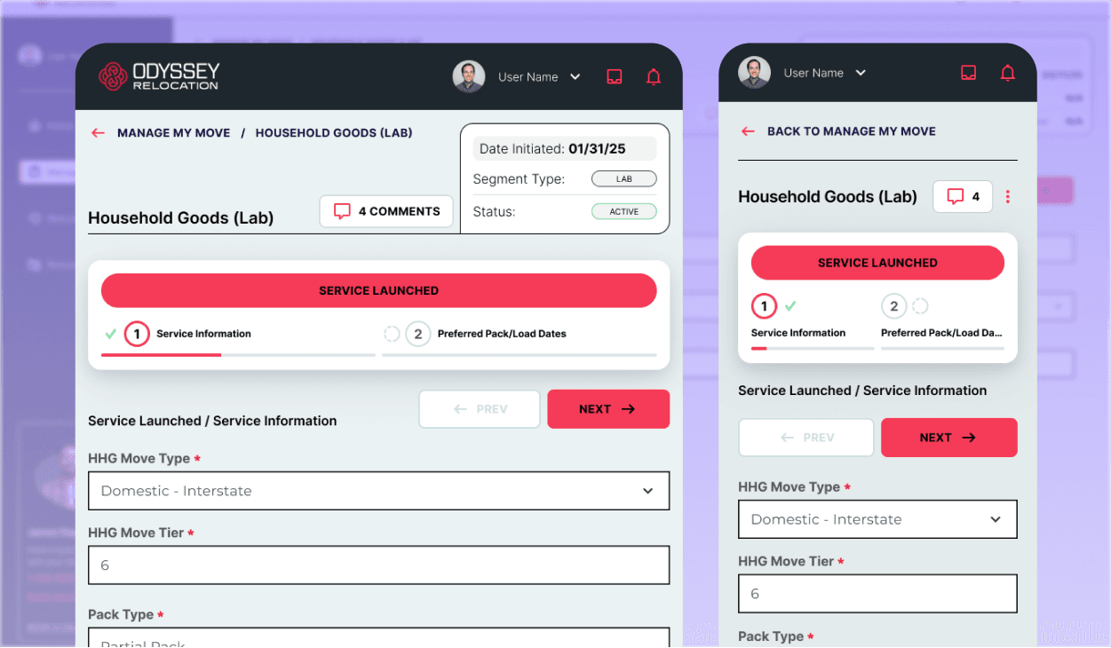Open the Pack Type dropdown in tablet view
This screenshot has height=648, width=1111.
378,637
